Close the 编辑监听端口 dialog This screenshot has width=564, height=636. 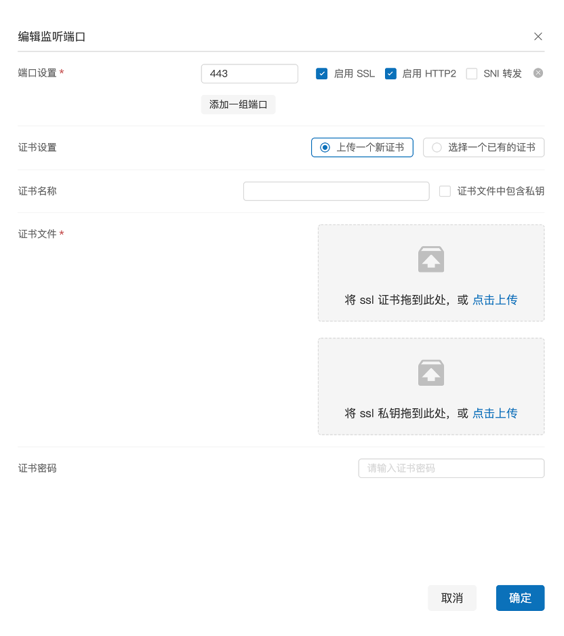[x=538, y=37]
